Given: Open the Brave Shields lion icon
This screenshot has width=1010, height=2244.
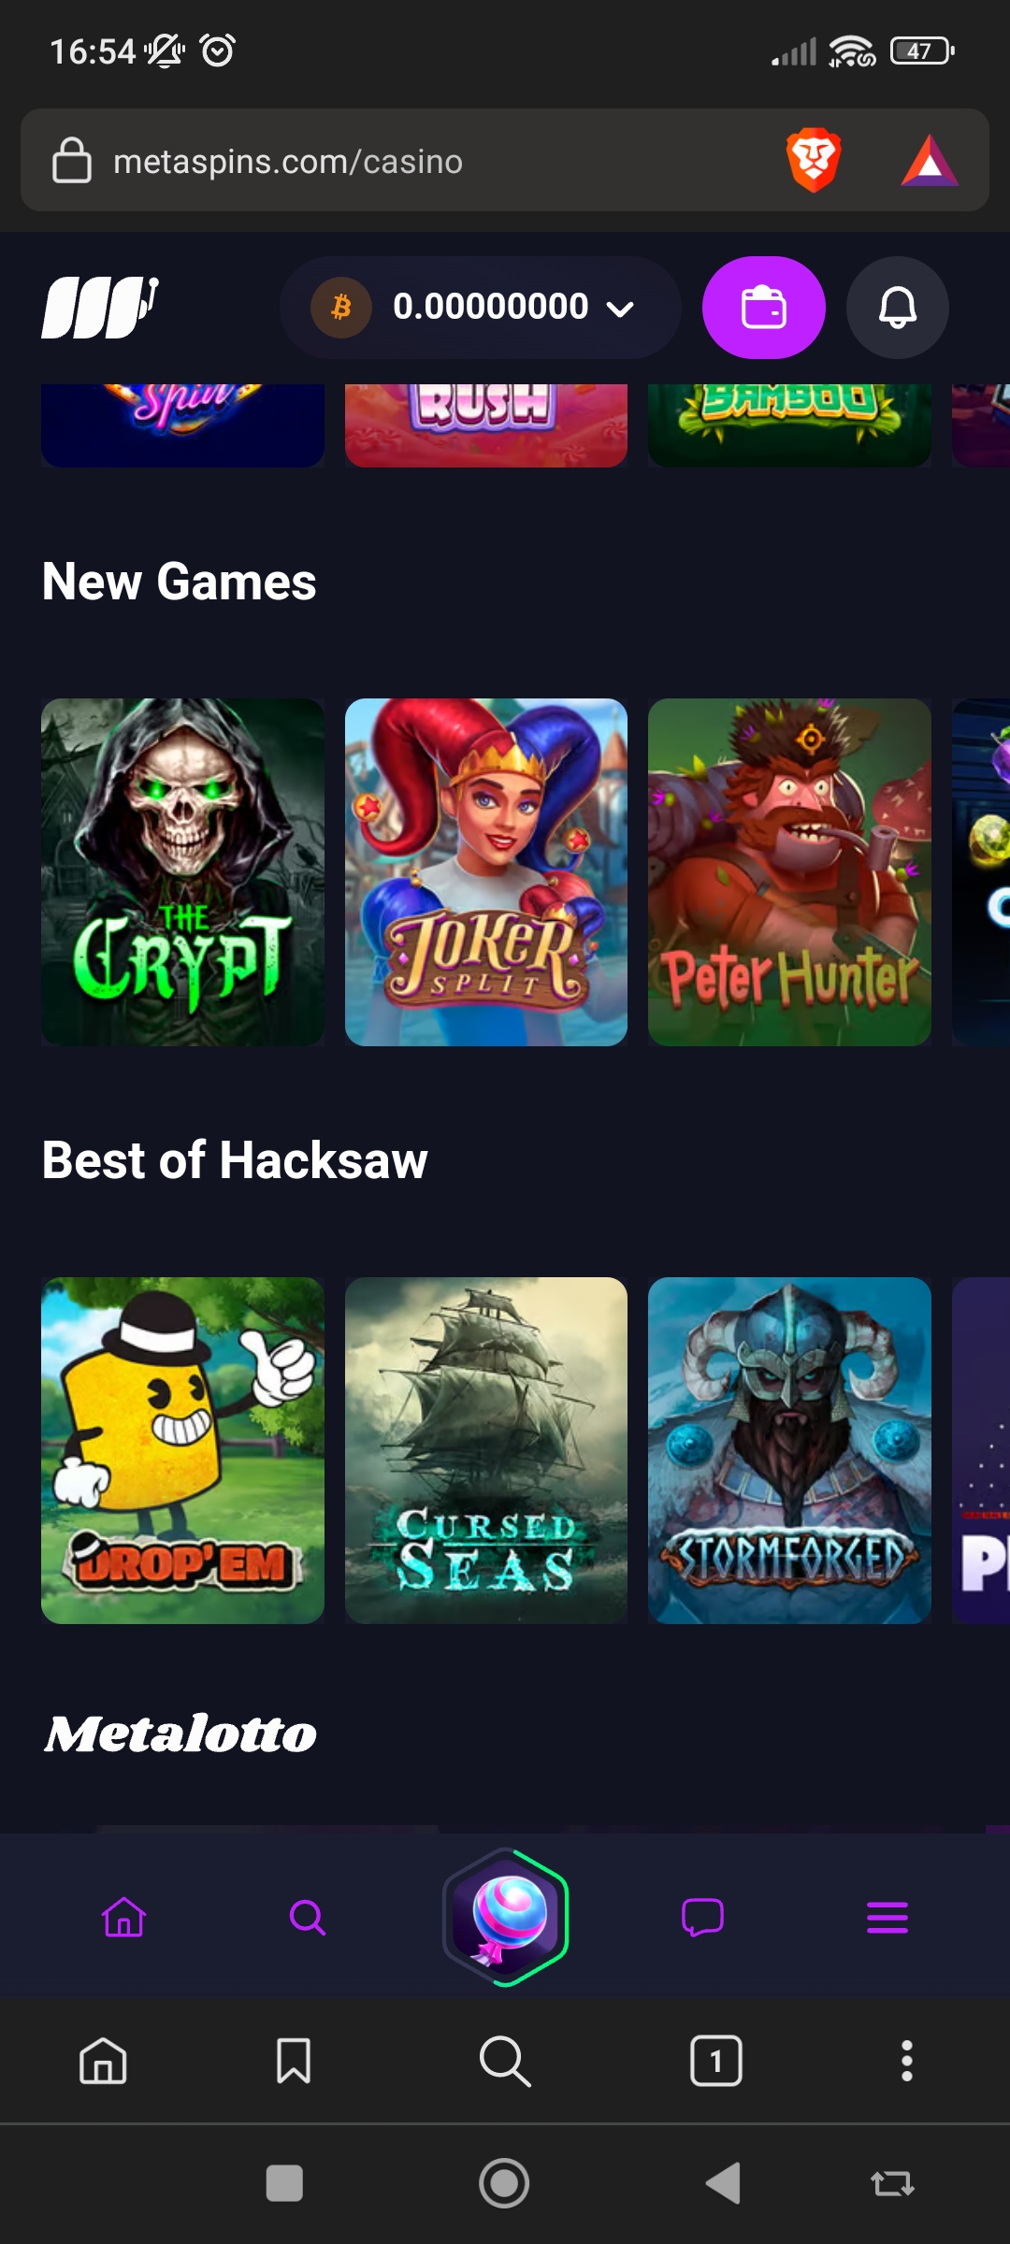Looking at the screenshot, I should [814, 160].
